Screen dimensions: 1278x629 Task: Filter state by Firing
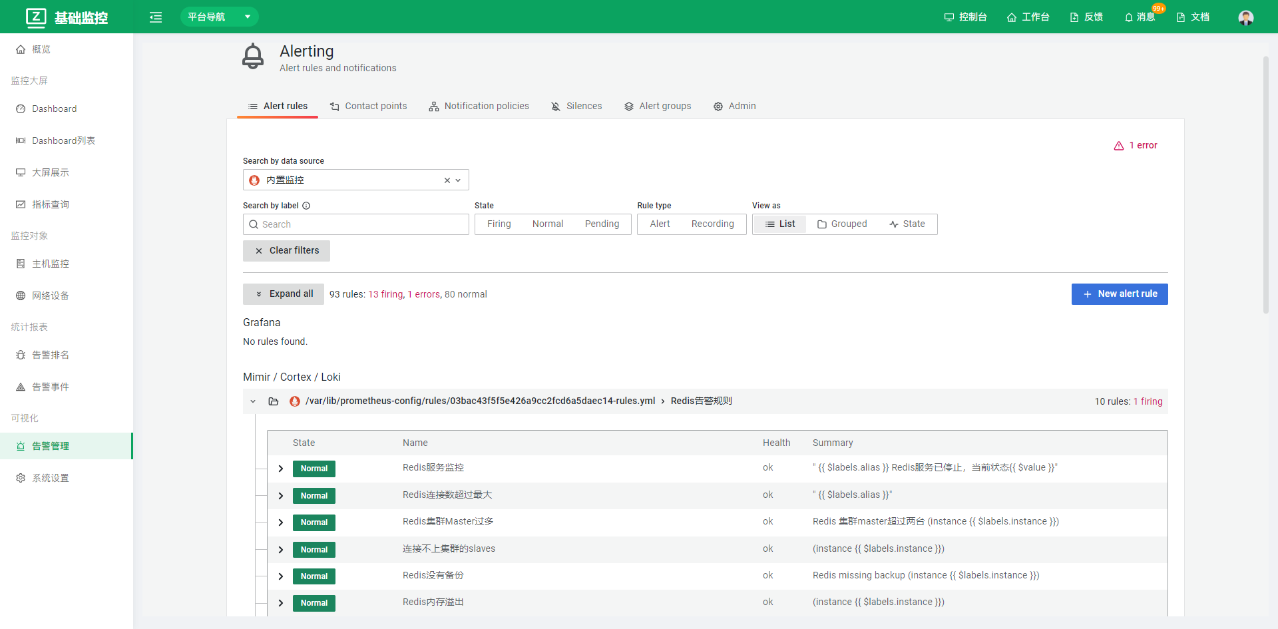499,224
